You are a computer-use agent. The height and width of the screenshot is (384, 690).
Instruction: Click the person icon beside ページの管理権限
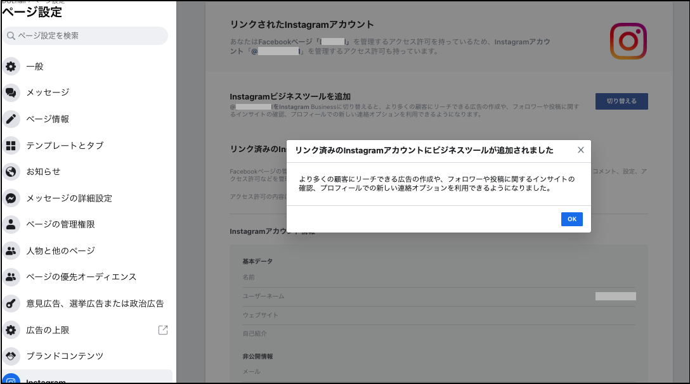[x=11, y=224]
